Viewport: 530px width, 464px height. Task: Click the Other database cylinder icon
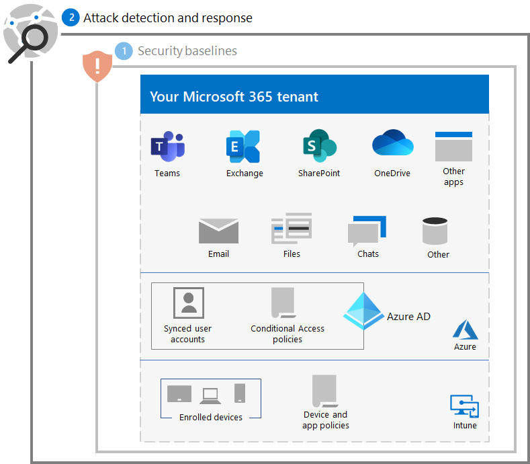435,231
